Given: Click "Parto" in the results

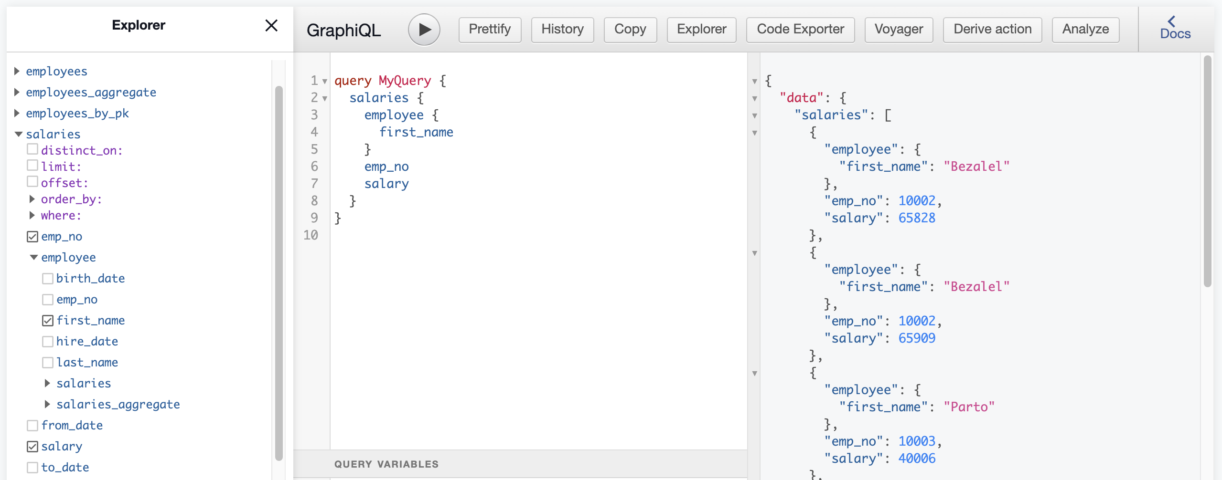Looking at the screenshot, I should (x=969, y=407).
